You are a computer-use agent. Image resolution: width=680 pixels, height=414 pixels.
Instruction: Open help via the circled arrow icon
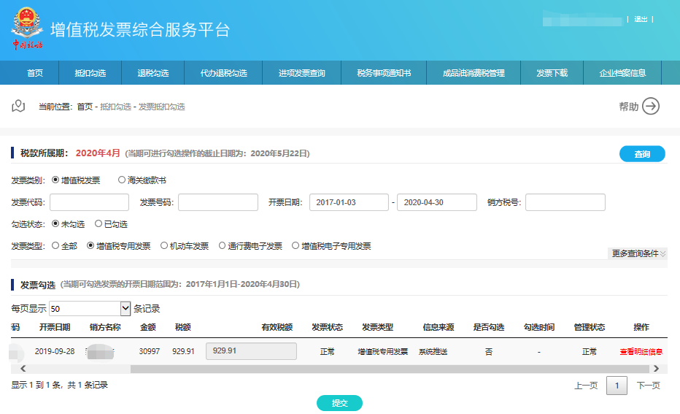(651, 107)
